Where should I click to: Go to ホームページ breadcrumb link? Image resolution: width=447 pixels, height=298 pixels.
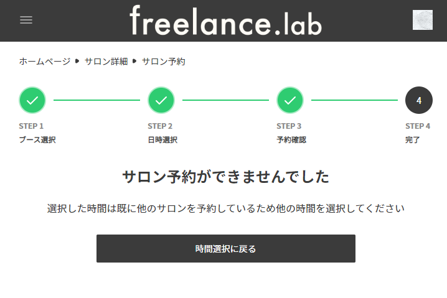pos(45,62)
